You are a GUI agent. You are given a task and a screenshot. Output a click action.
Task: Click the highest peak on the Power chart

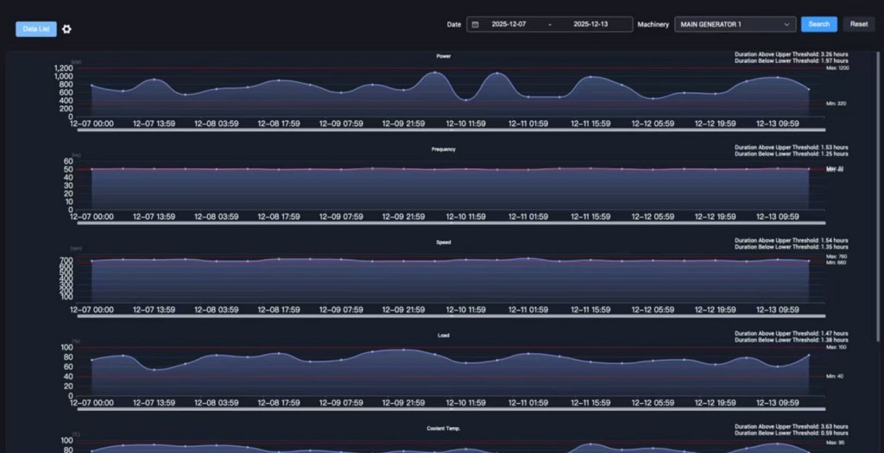(x=435, y=73)
